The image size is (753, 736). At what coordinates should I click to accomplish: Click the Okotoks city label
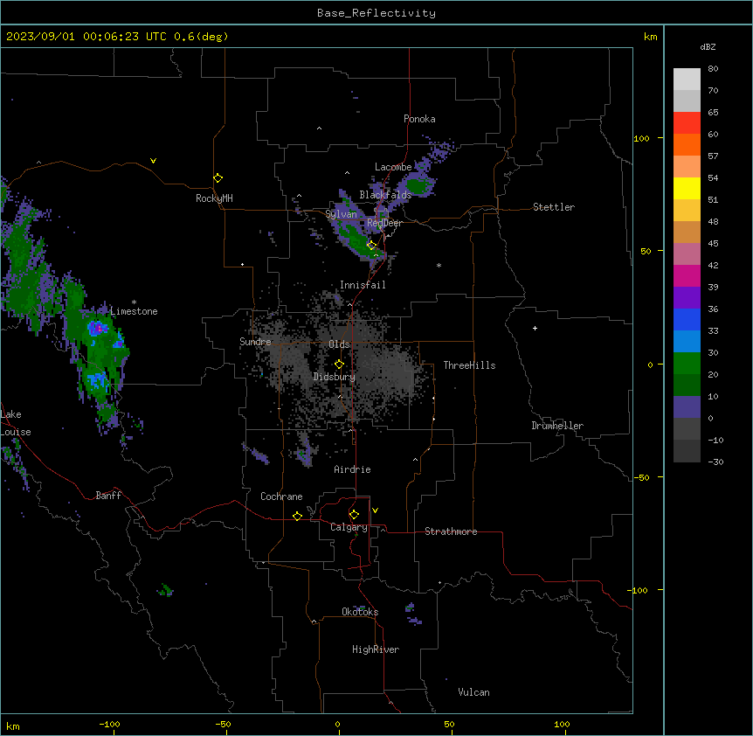360,612
